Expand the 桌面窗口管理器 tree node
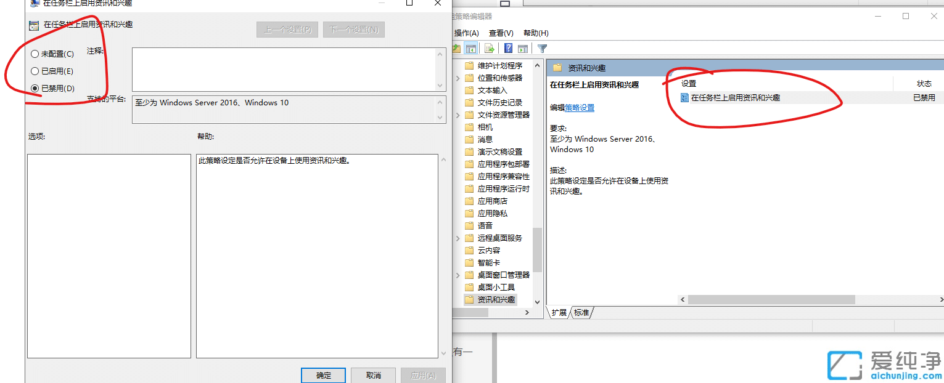Image resolution: width=944 pixels, height=383 pixels. [457, 275]
